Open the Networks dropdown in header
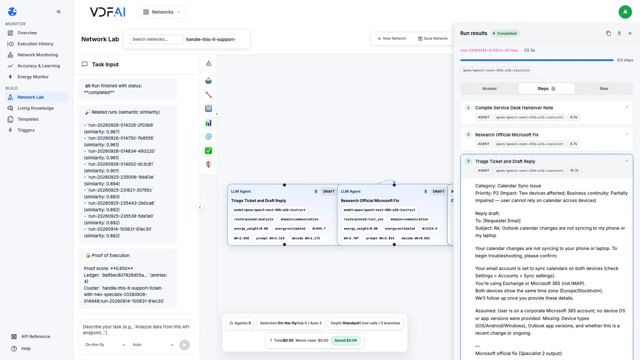Viewport: 640px width, 360px height. [162, 12]
